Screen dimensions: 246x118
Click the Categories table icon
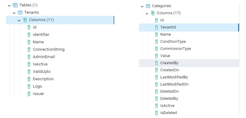click(x=148, y=6)
